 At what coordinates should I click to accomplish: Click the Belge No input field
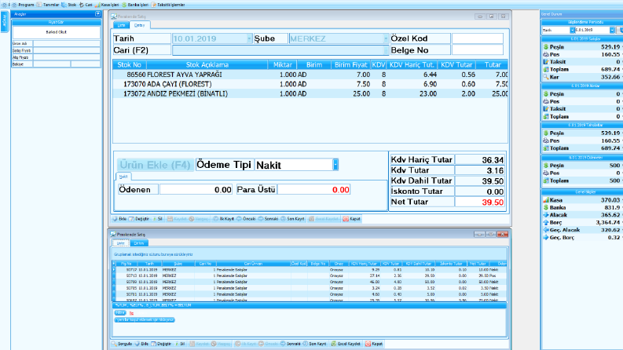pos(477,50)
